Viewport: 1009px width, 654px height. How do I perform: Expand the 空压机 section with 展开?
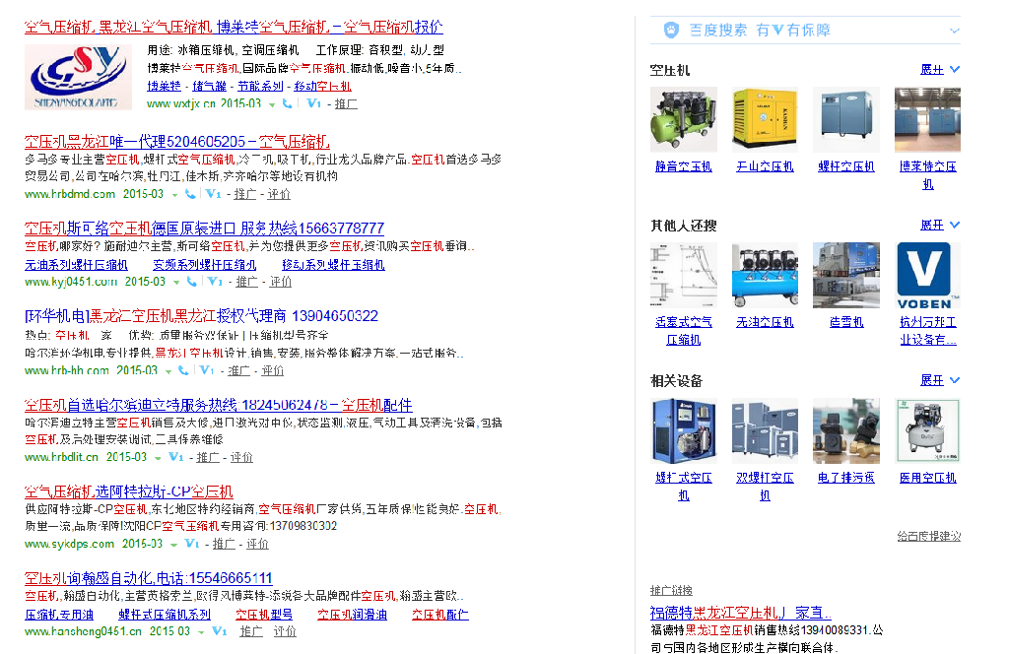(939, 70)
